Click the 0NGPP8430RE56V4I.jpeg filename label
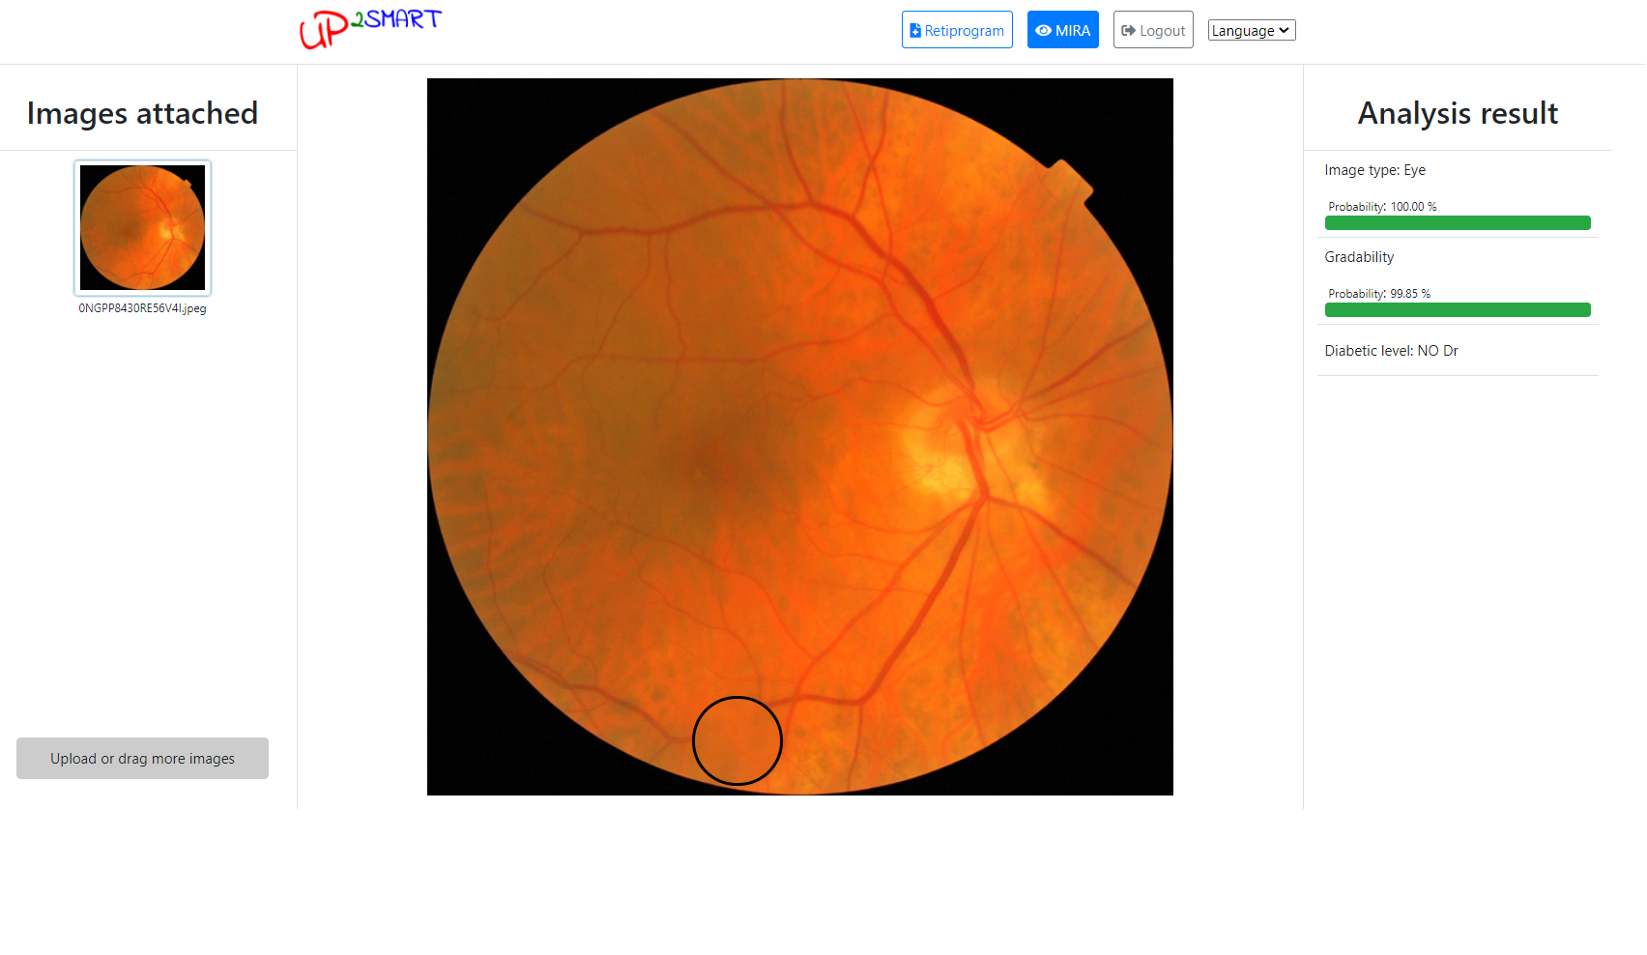The width and height of the screenshot is (1647, 955). pos(143,308)
